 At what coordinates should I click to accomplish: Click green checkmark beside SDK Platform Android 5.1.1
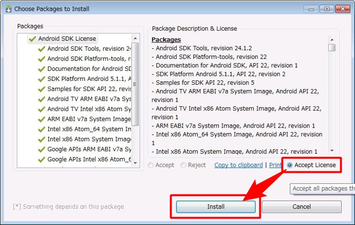tap(41, 79)
